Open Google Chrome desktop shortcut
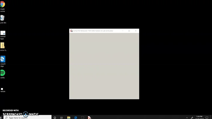Viewport: 212px width, 119px height. click(x=3, y=6)
